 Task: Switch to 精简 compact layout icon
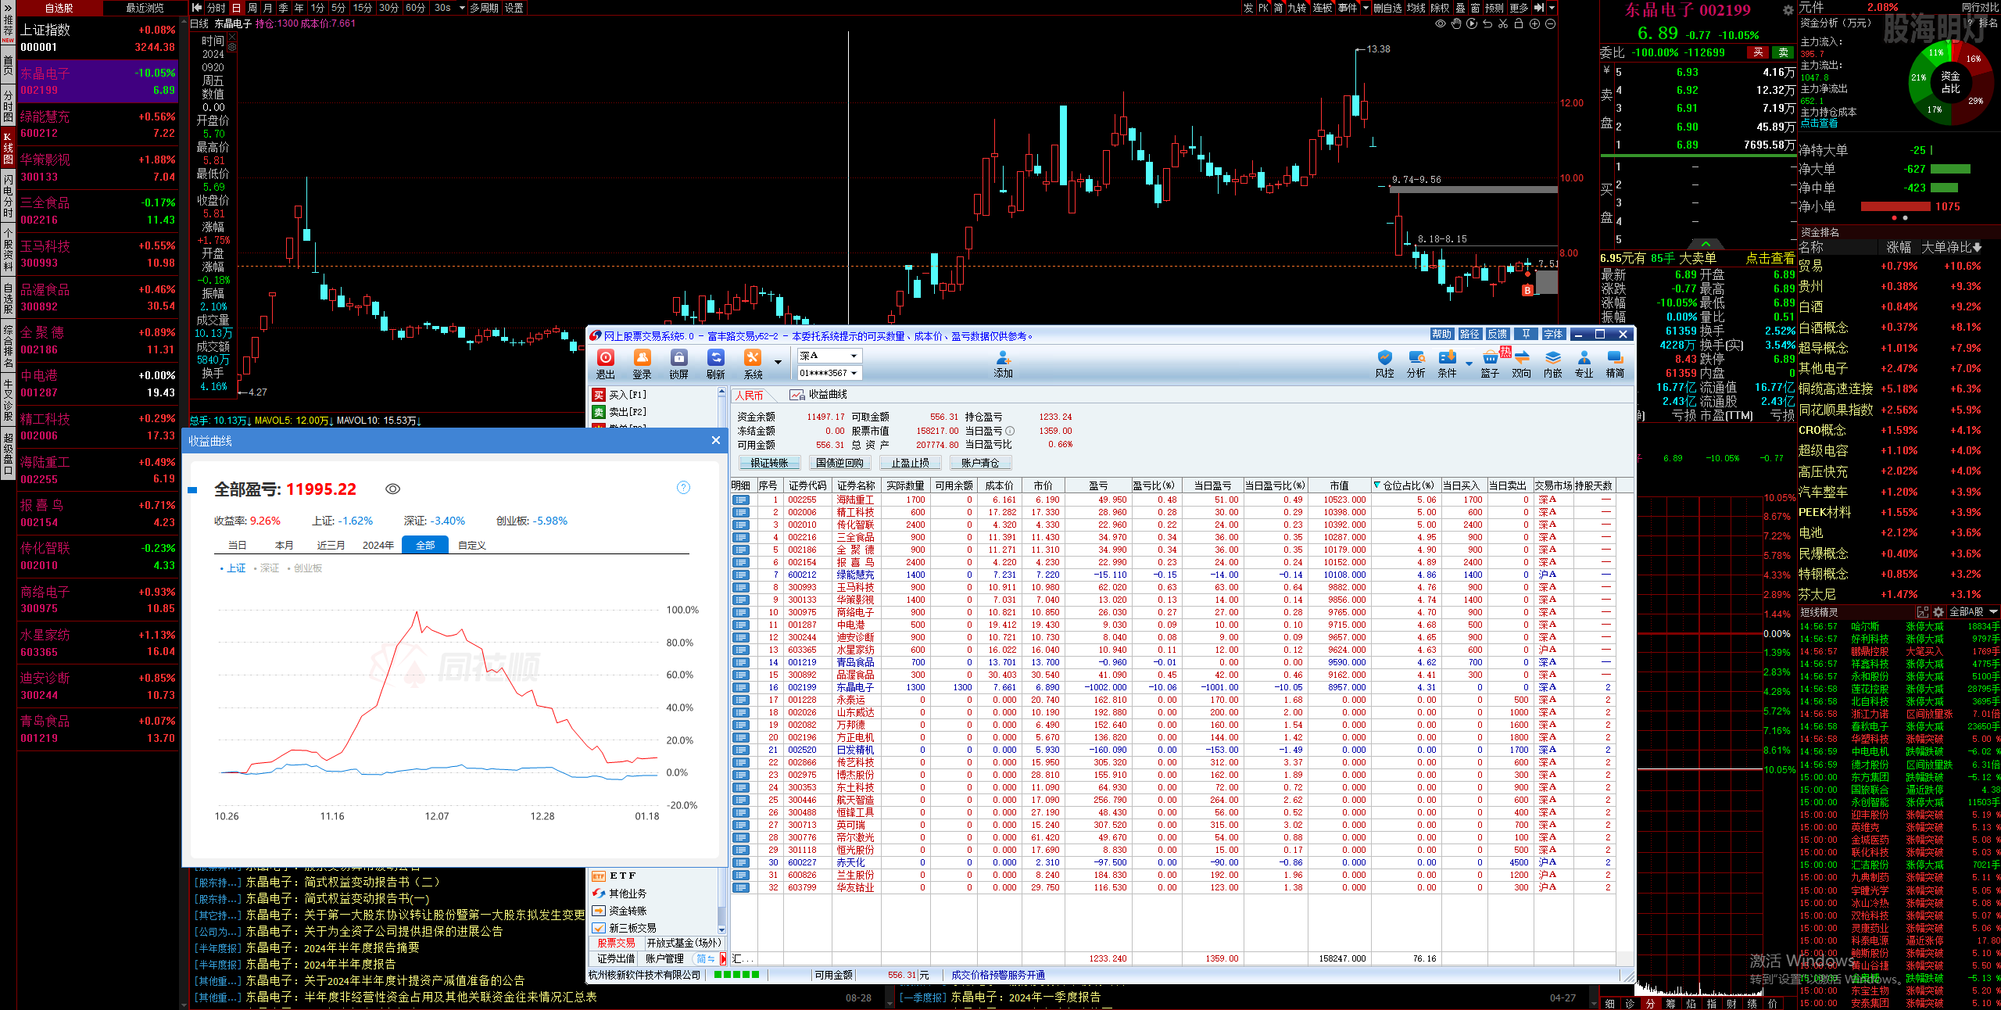click(x=1615, y=364)
